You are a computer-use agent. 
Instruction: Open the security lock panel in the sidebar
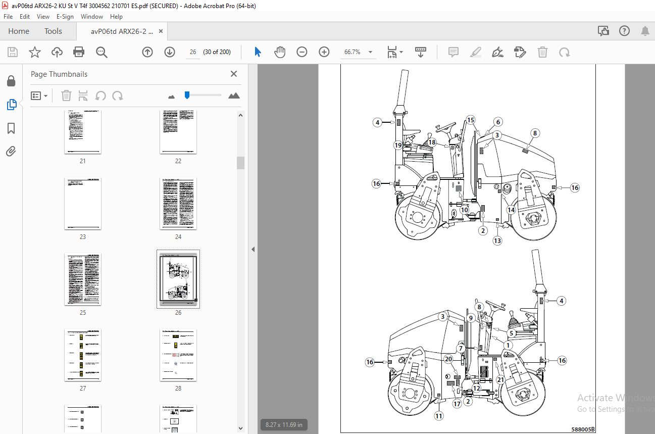point(11,81)
